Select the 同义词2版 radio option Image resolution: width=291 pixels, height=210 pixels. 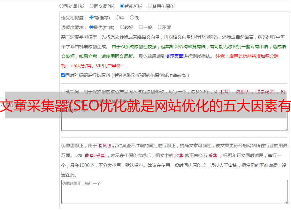[x=92, y=6]
